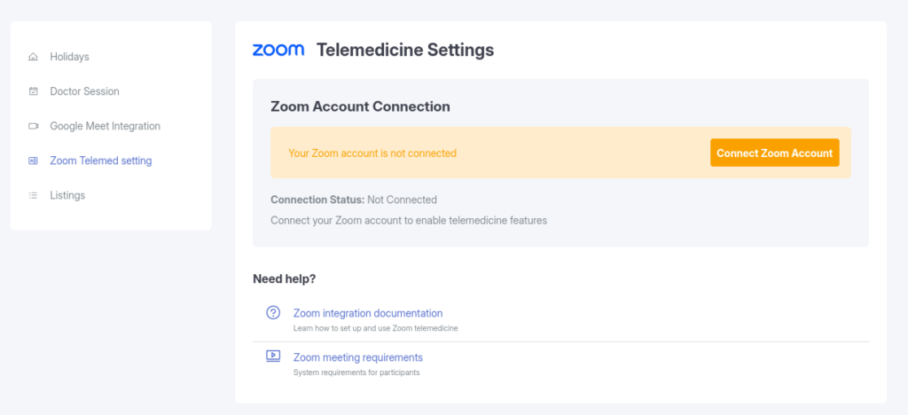Open Google Meet Integration settings
This screenshot has width=908, height=415.
(105, 126)
